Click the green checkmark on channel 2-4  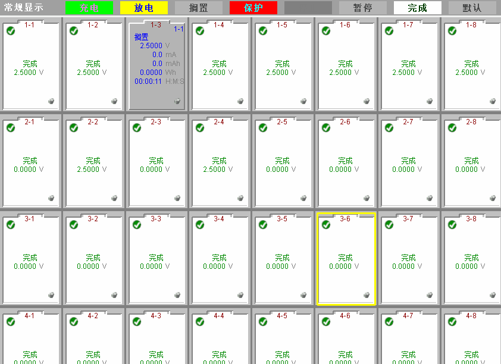[200, 128]
